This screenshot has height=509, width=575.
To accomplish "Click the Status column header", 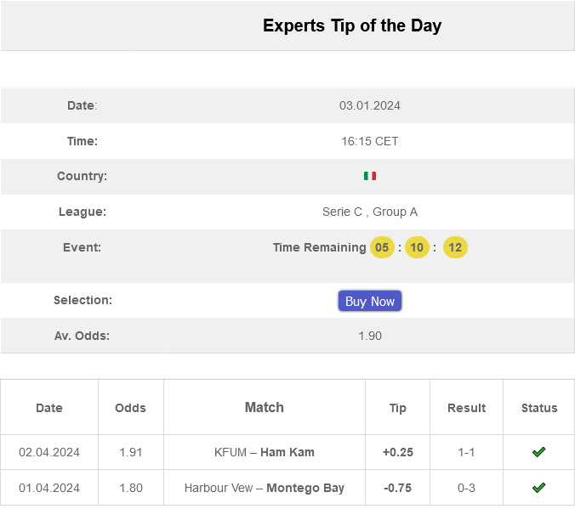I will coord(539,408).
